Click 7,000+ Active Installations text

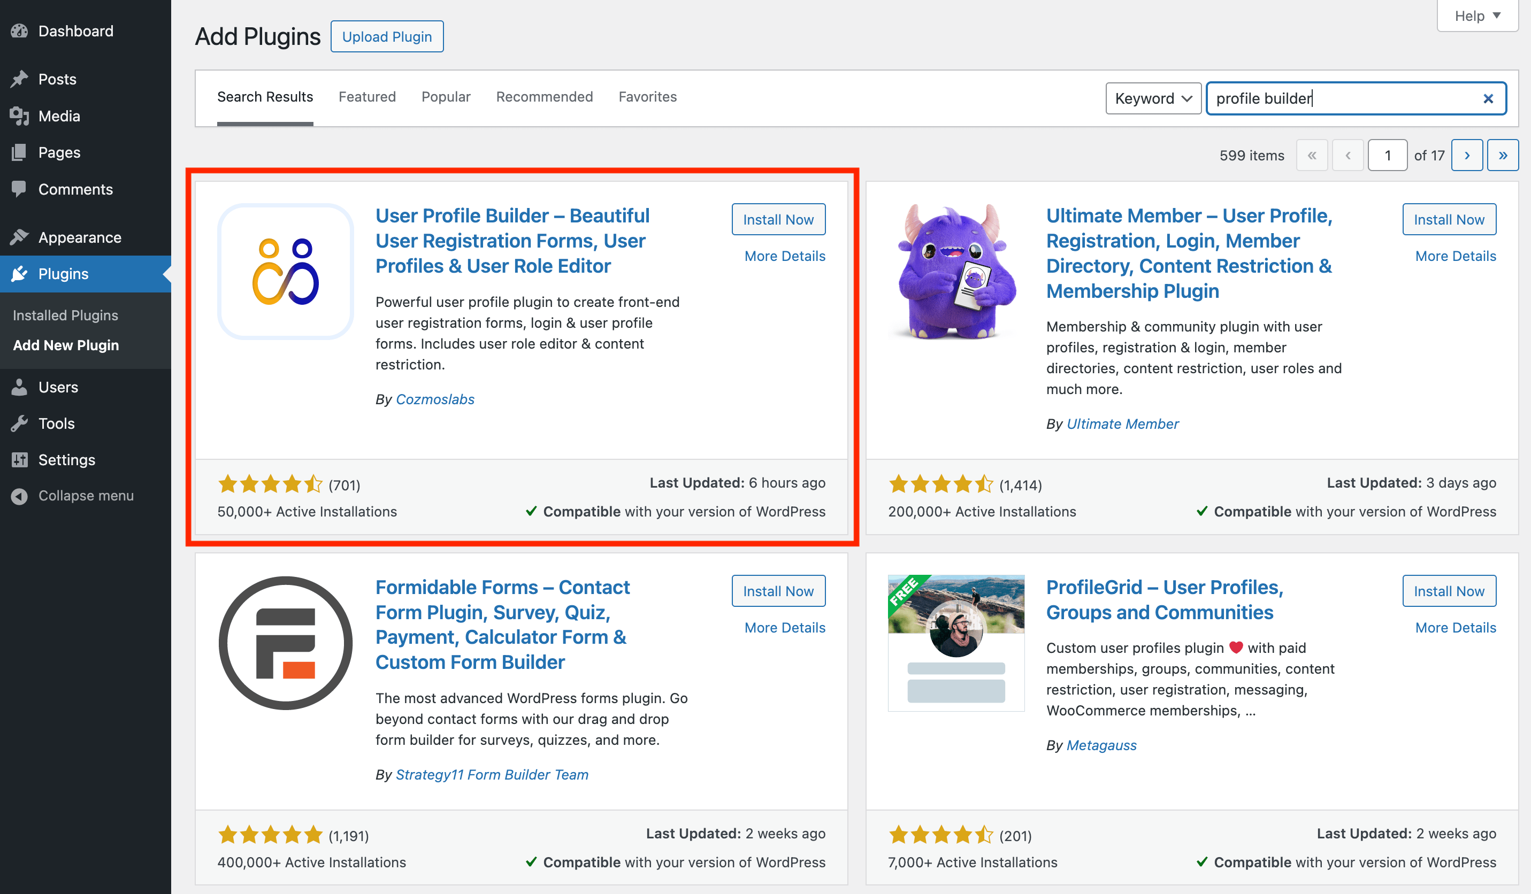973,862
